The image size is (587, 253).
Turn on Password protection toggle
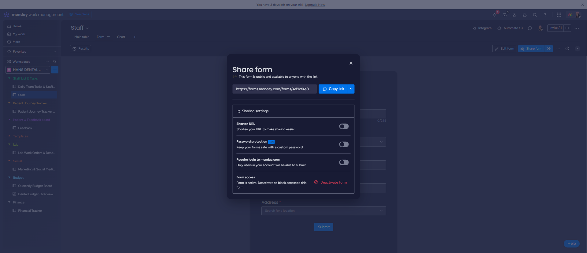tap(344, 144)
